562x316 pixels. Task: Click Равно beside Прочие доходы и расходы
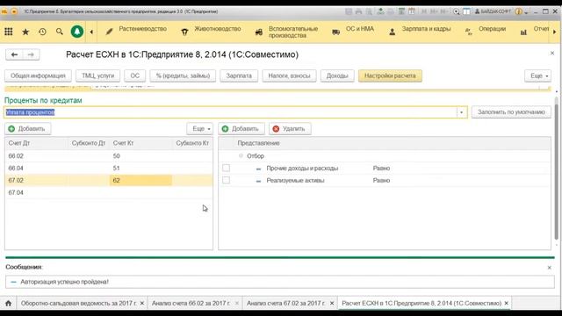tap(381, 168)
